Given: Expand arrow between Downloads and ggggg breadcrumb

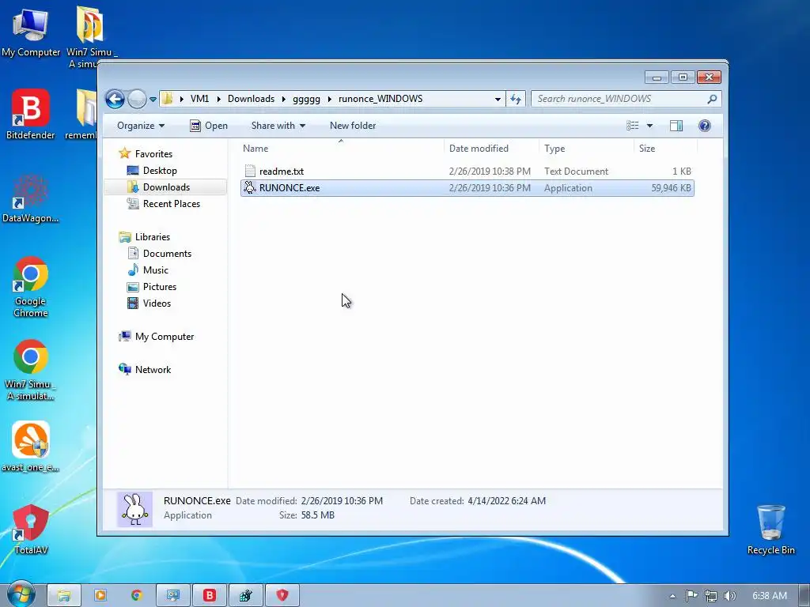Looking at the screenshot, I should 284,99.
